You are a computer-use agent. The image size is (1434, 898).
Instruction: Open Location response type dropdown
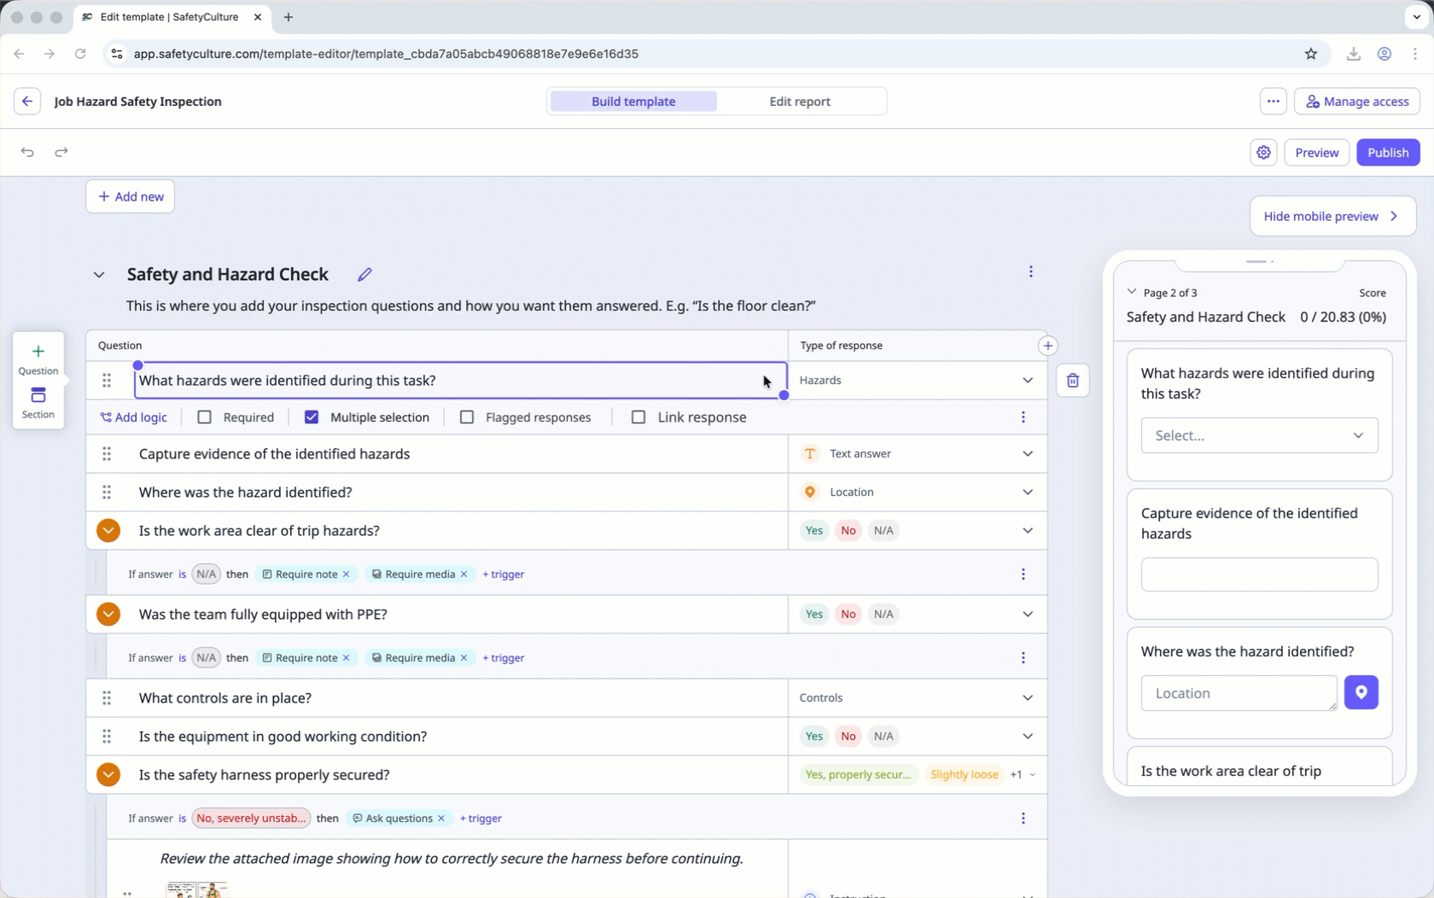[918, 493]
